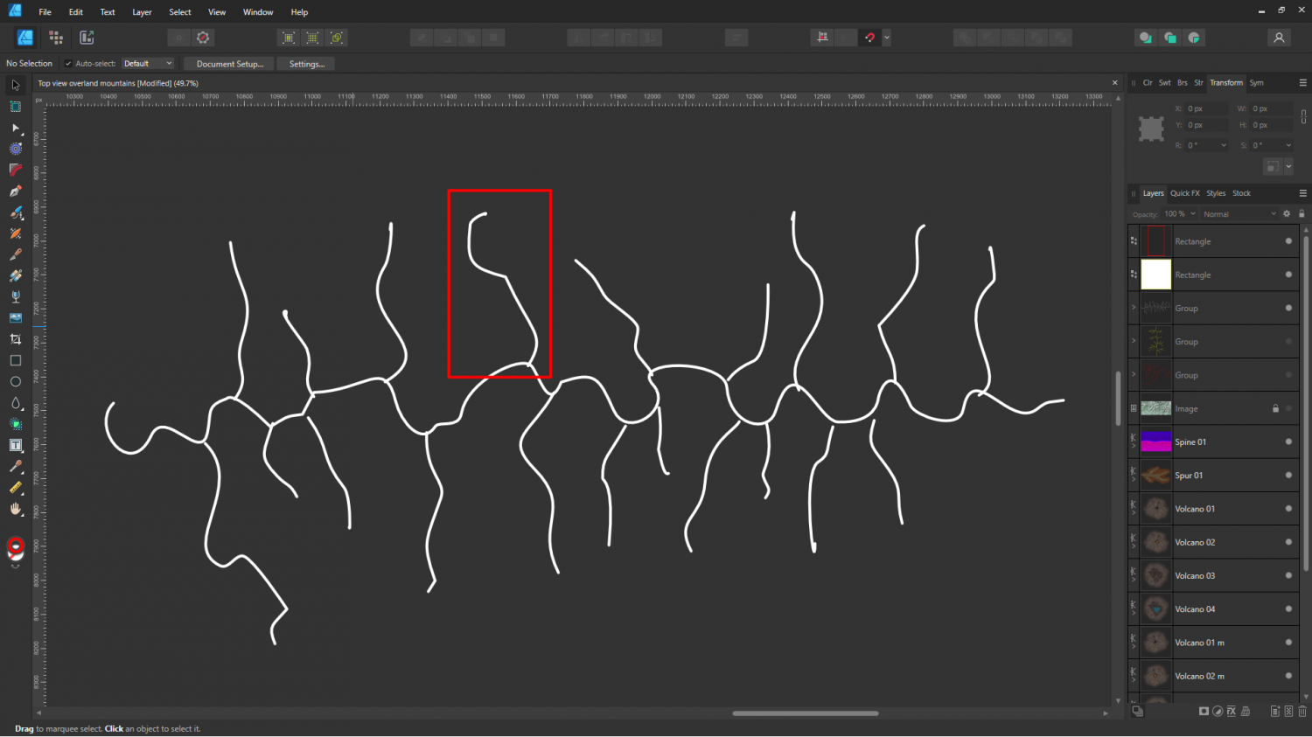Click the Spine 01 layer thumbnail
The height and width of the screenshot is (737, 1312).
pos(1155,442)
